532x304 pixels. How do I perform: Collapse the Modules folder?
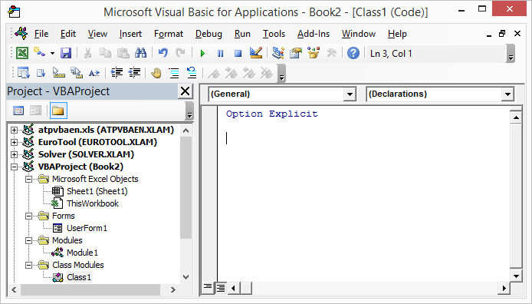pyautogui.click(x=29, y=240)
